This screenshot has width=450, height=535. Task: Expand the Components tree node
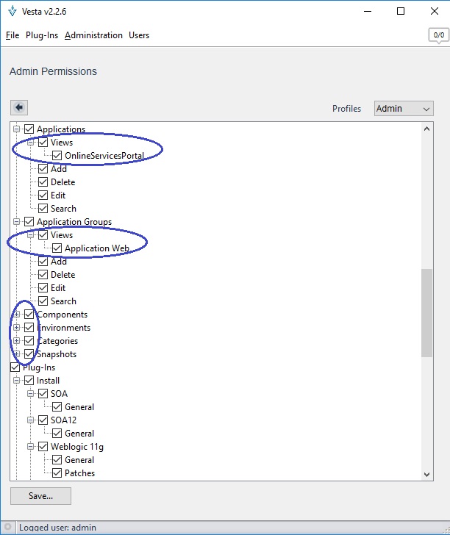tap(16, 315)
